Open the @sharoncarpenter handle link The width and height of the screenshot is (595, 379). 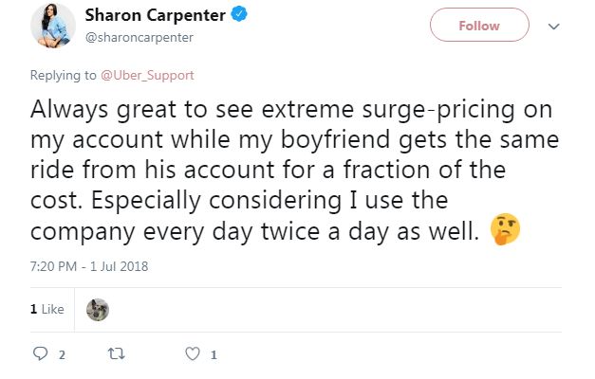[139, 38]
